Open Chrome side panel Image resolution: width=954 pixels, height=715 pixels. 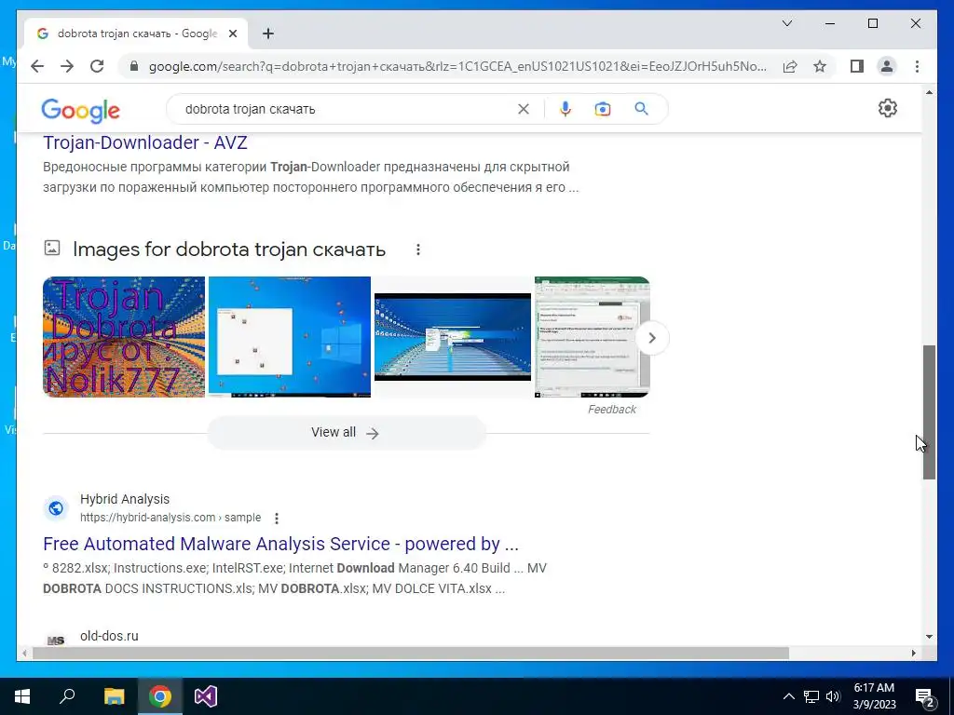pyautogui.click(x=857, y=66)
